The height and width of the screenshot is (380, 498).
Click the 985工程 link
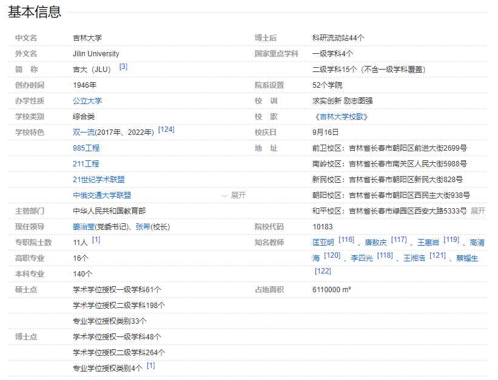coord(86,148)
